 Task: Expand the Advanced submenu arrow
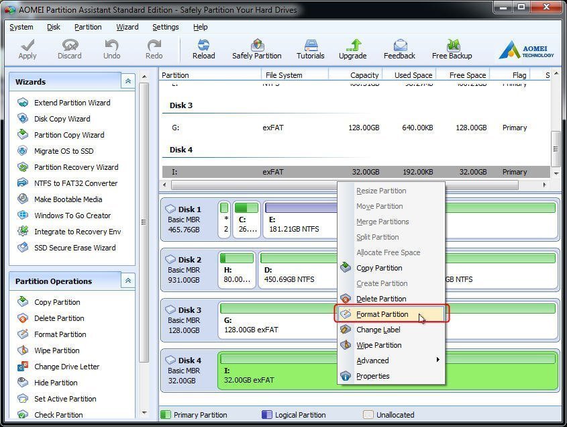(437, 360)
